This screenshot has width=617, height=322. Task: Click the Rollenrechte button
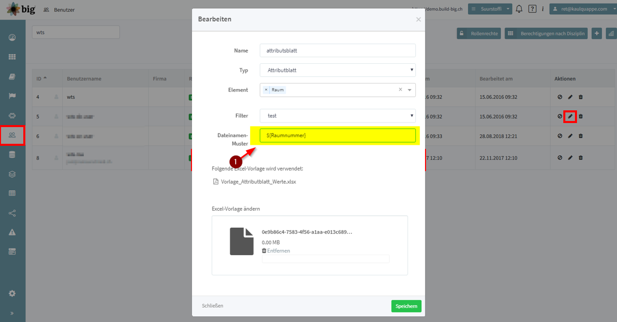479,33
